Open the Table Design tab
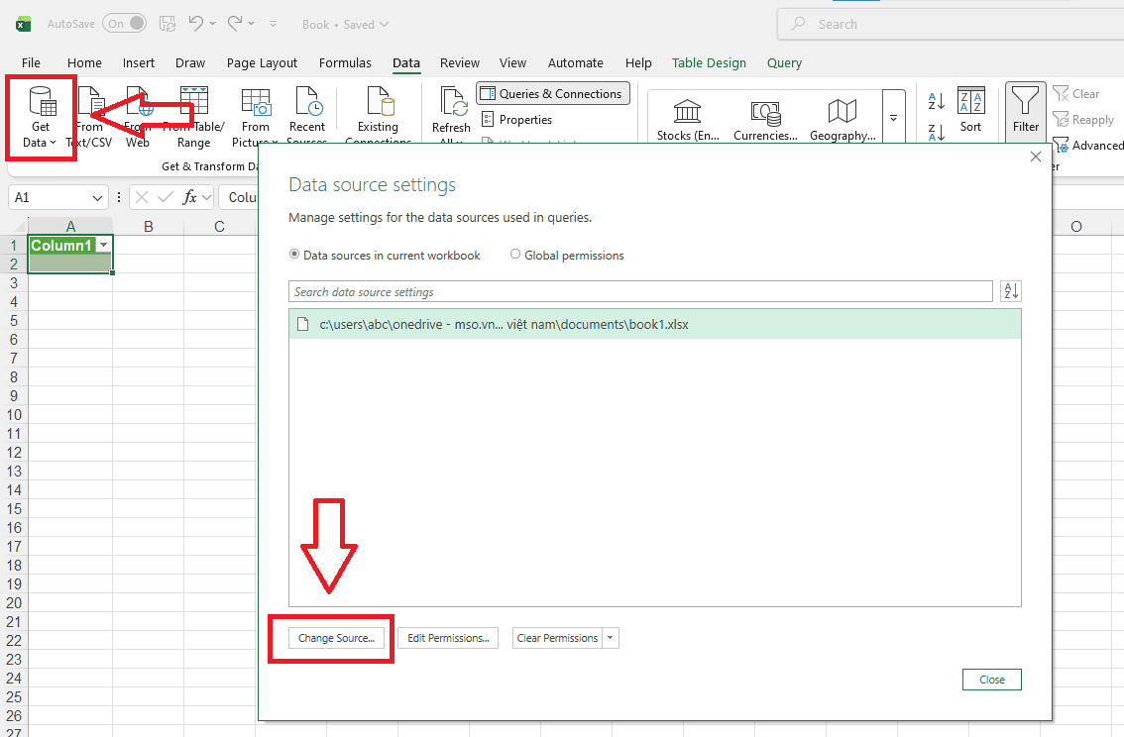This screenshot has height=737, width=1124. click(709, 63)
